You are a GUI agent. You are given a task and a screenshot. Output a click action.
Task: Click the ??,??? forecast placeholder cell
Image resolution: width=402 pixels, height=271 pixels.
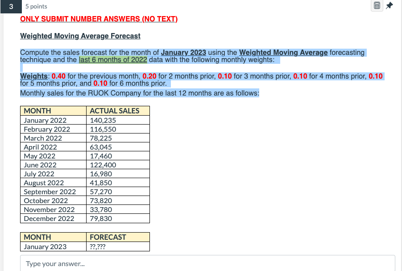[98, 246]
